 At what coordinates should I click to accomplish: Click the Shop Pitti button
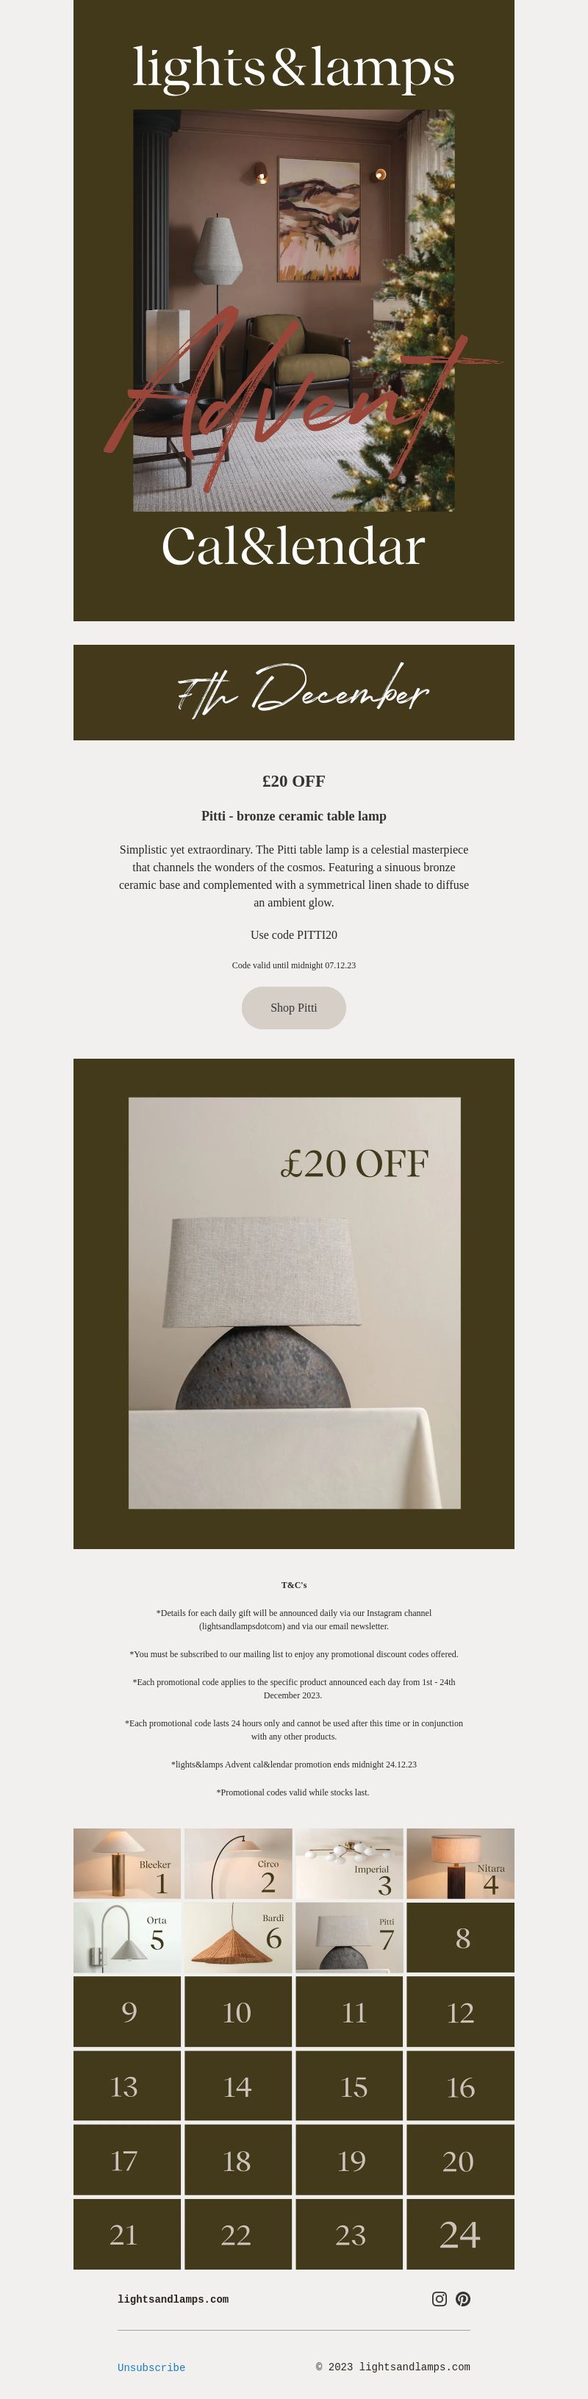click(x=294, y=1008)
